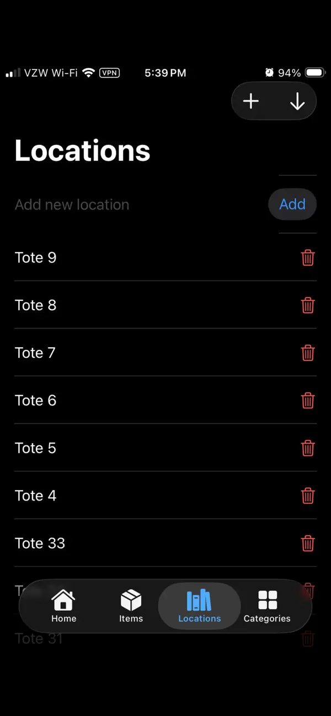This screenshot has height=716, width=331.
Task: Open the Categories tab
Action: coord(267,606)
